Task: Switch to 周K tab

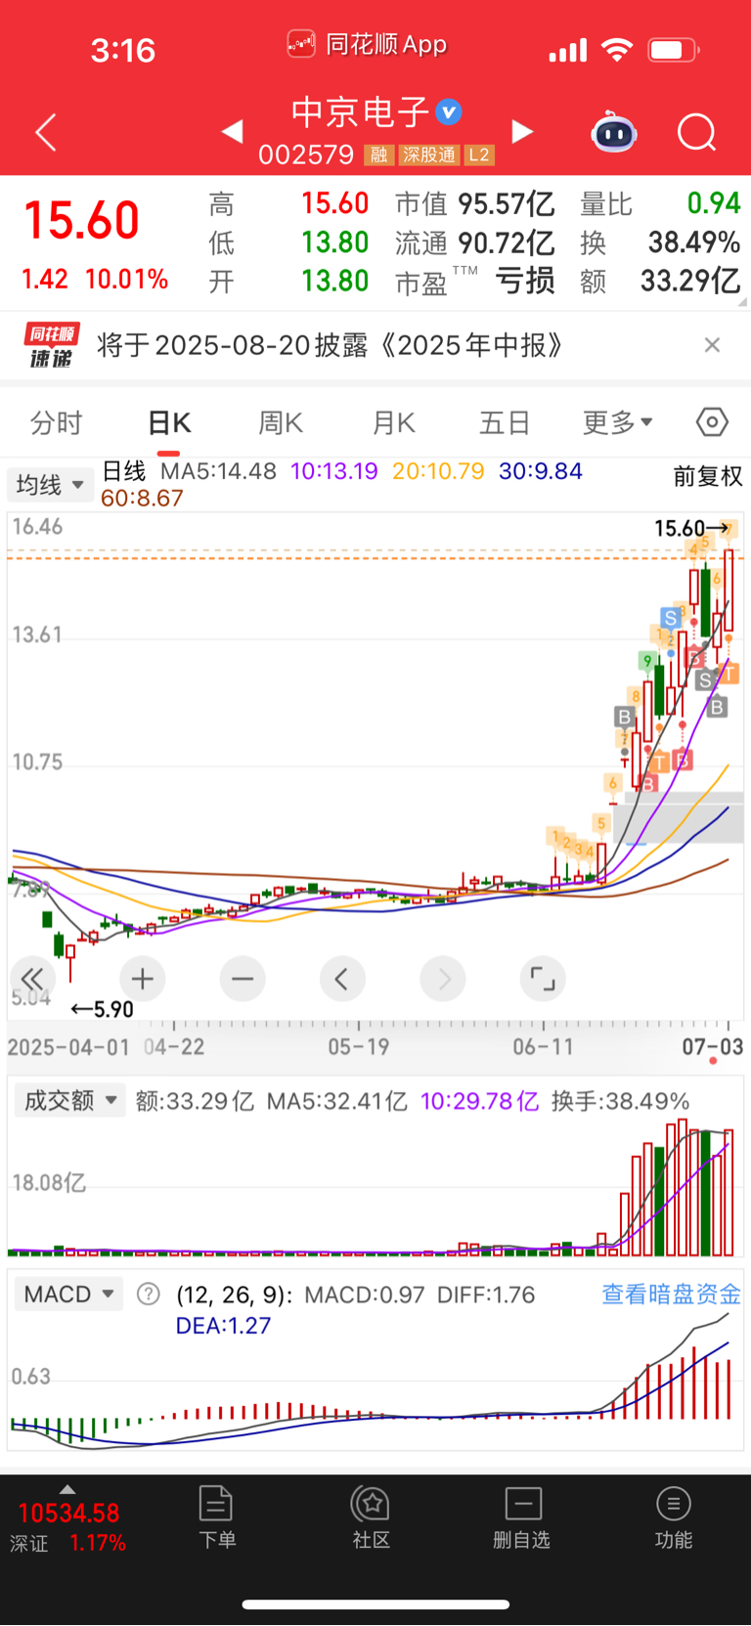Action: (281, 422)
